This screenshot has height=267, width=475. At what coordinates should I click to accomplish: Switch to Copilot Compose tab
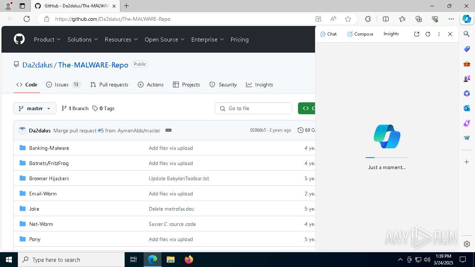(360, 34)
